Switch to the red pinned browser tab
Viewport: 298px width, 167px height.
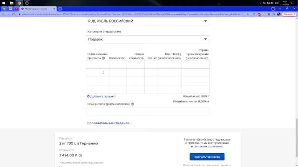pos(17,9)
